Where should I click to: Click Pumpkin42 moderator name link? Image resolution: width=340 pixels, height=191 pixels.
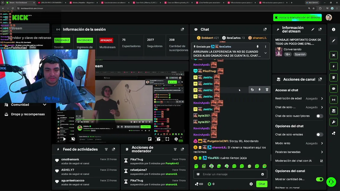172,163
